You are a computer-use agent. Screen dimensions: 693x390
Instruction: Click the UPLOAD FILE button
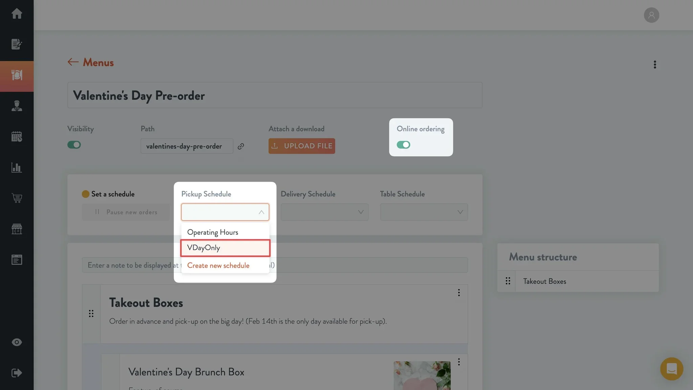click(x=302, y=146)
